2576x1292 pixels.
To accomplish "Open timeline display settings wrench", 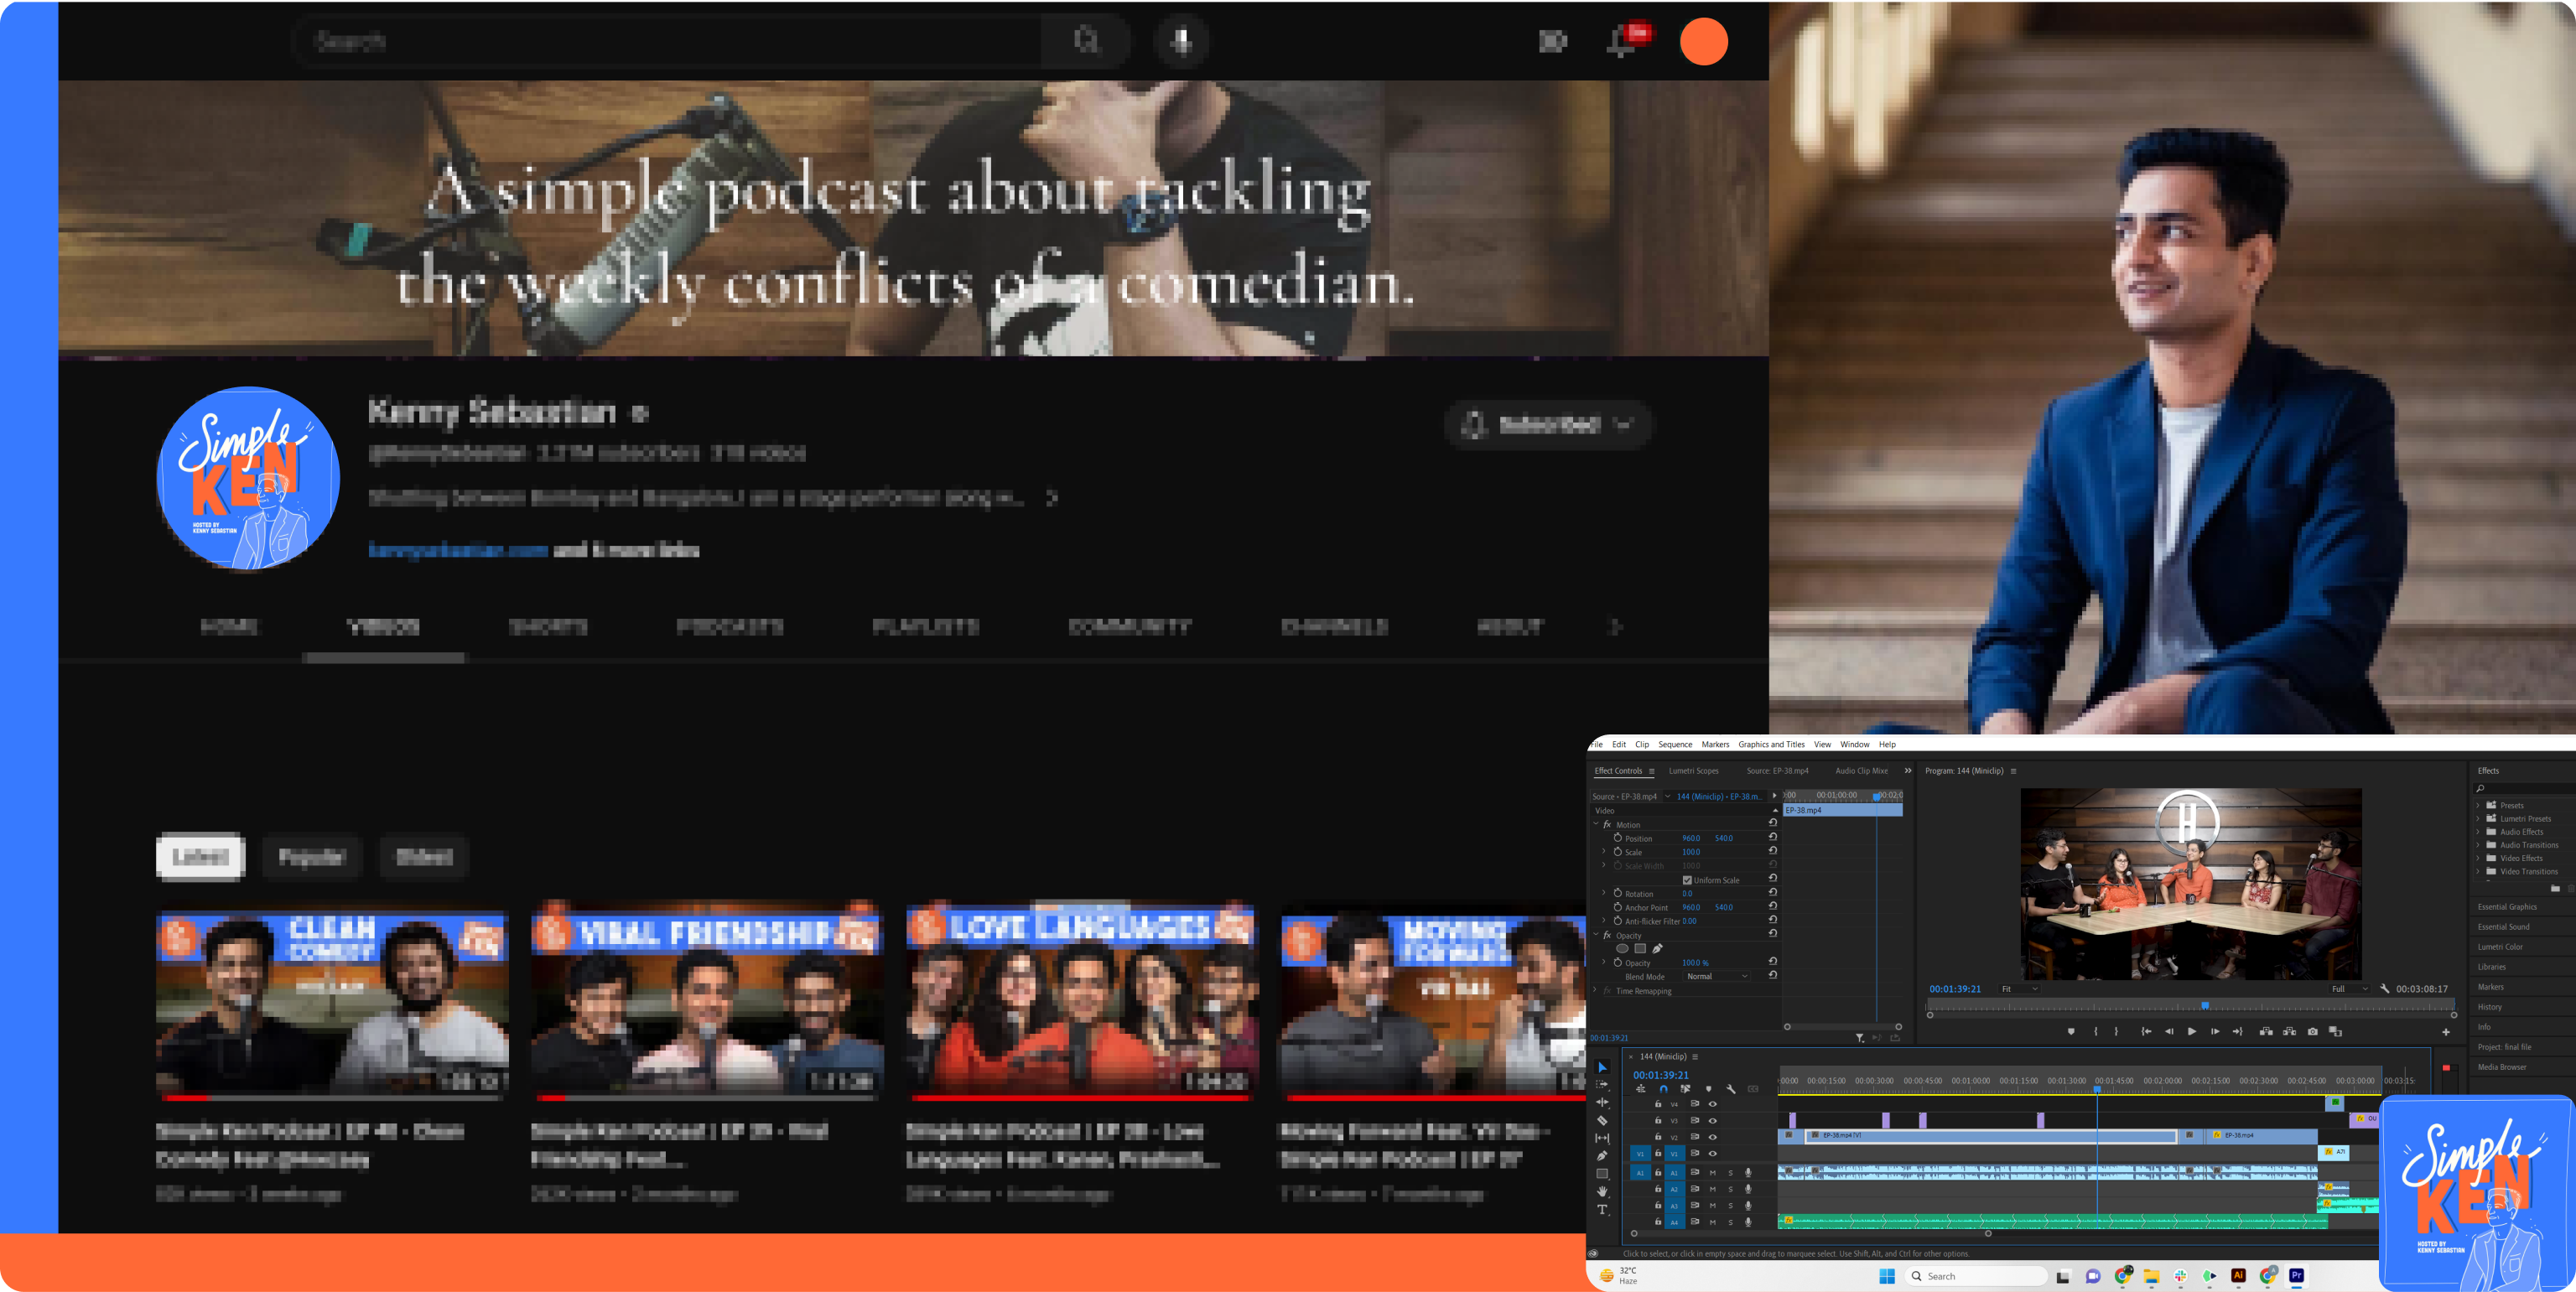I will (1731, 1089).
